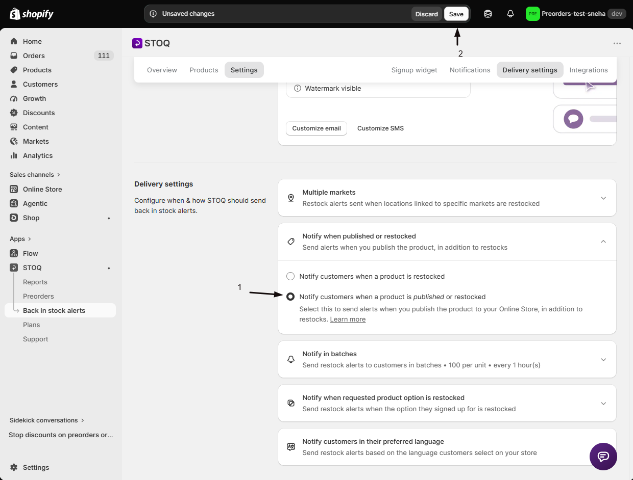Viewport: 633px width, 480px height.
Task: Open Reports under STOQ
Action: point(35,282)
